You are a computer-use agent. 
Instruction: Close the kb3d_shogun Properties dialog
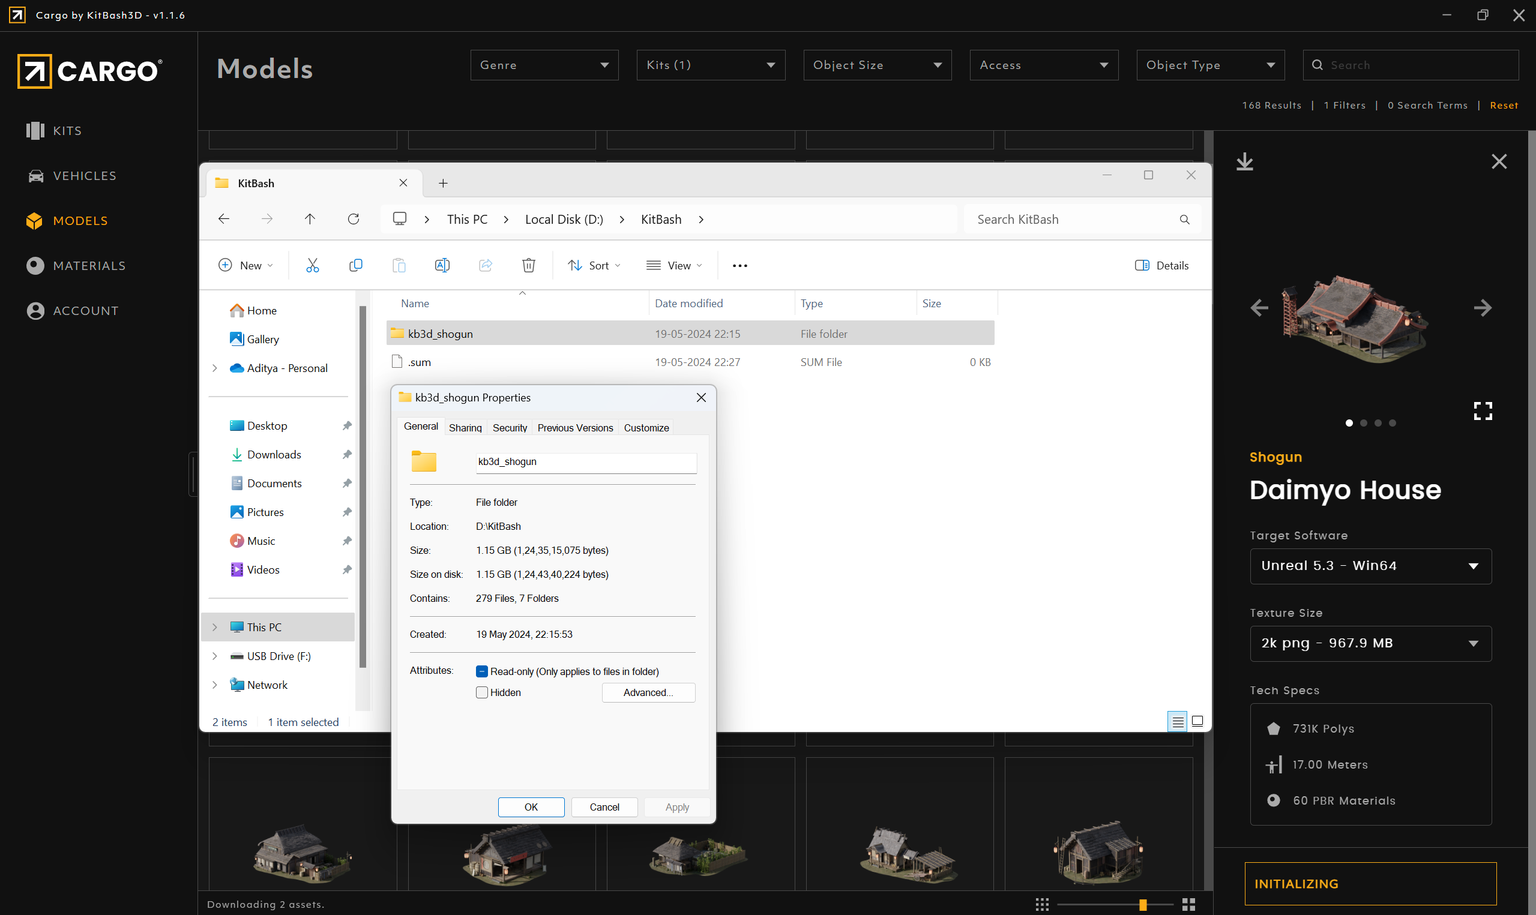(x=700, y=398)
